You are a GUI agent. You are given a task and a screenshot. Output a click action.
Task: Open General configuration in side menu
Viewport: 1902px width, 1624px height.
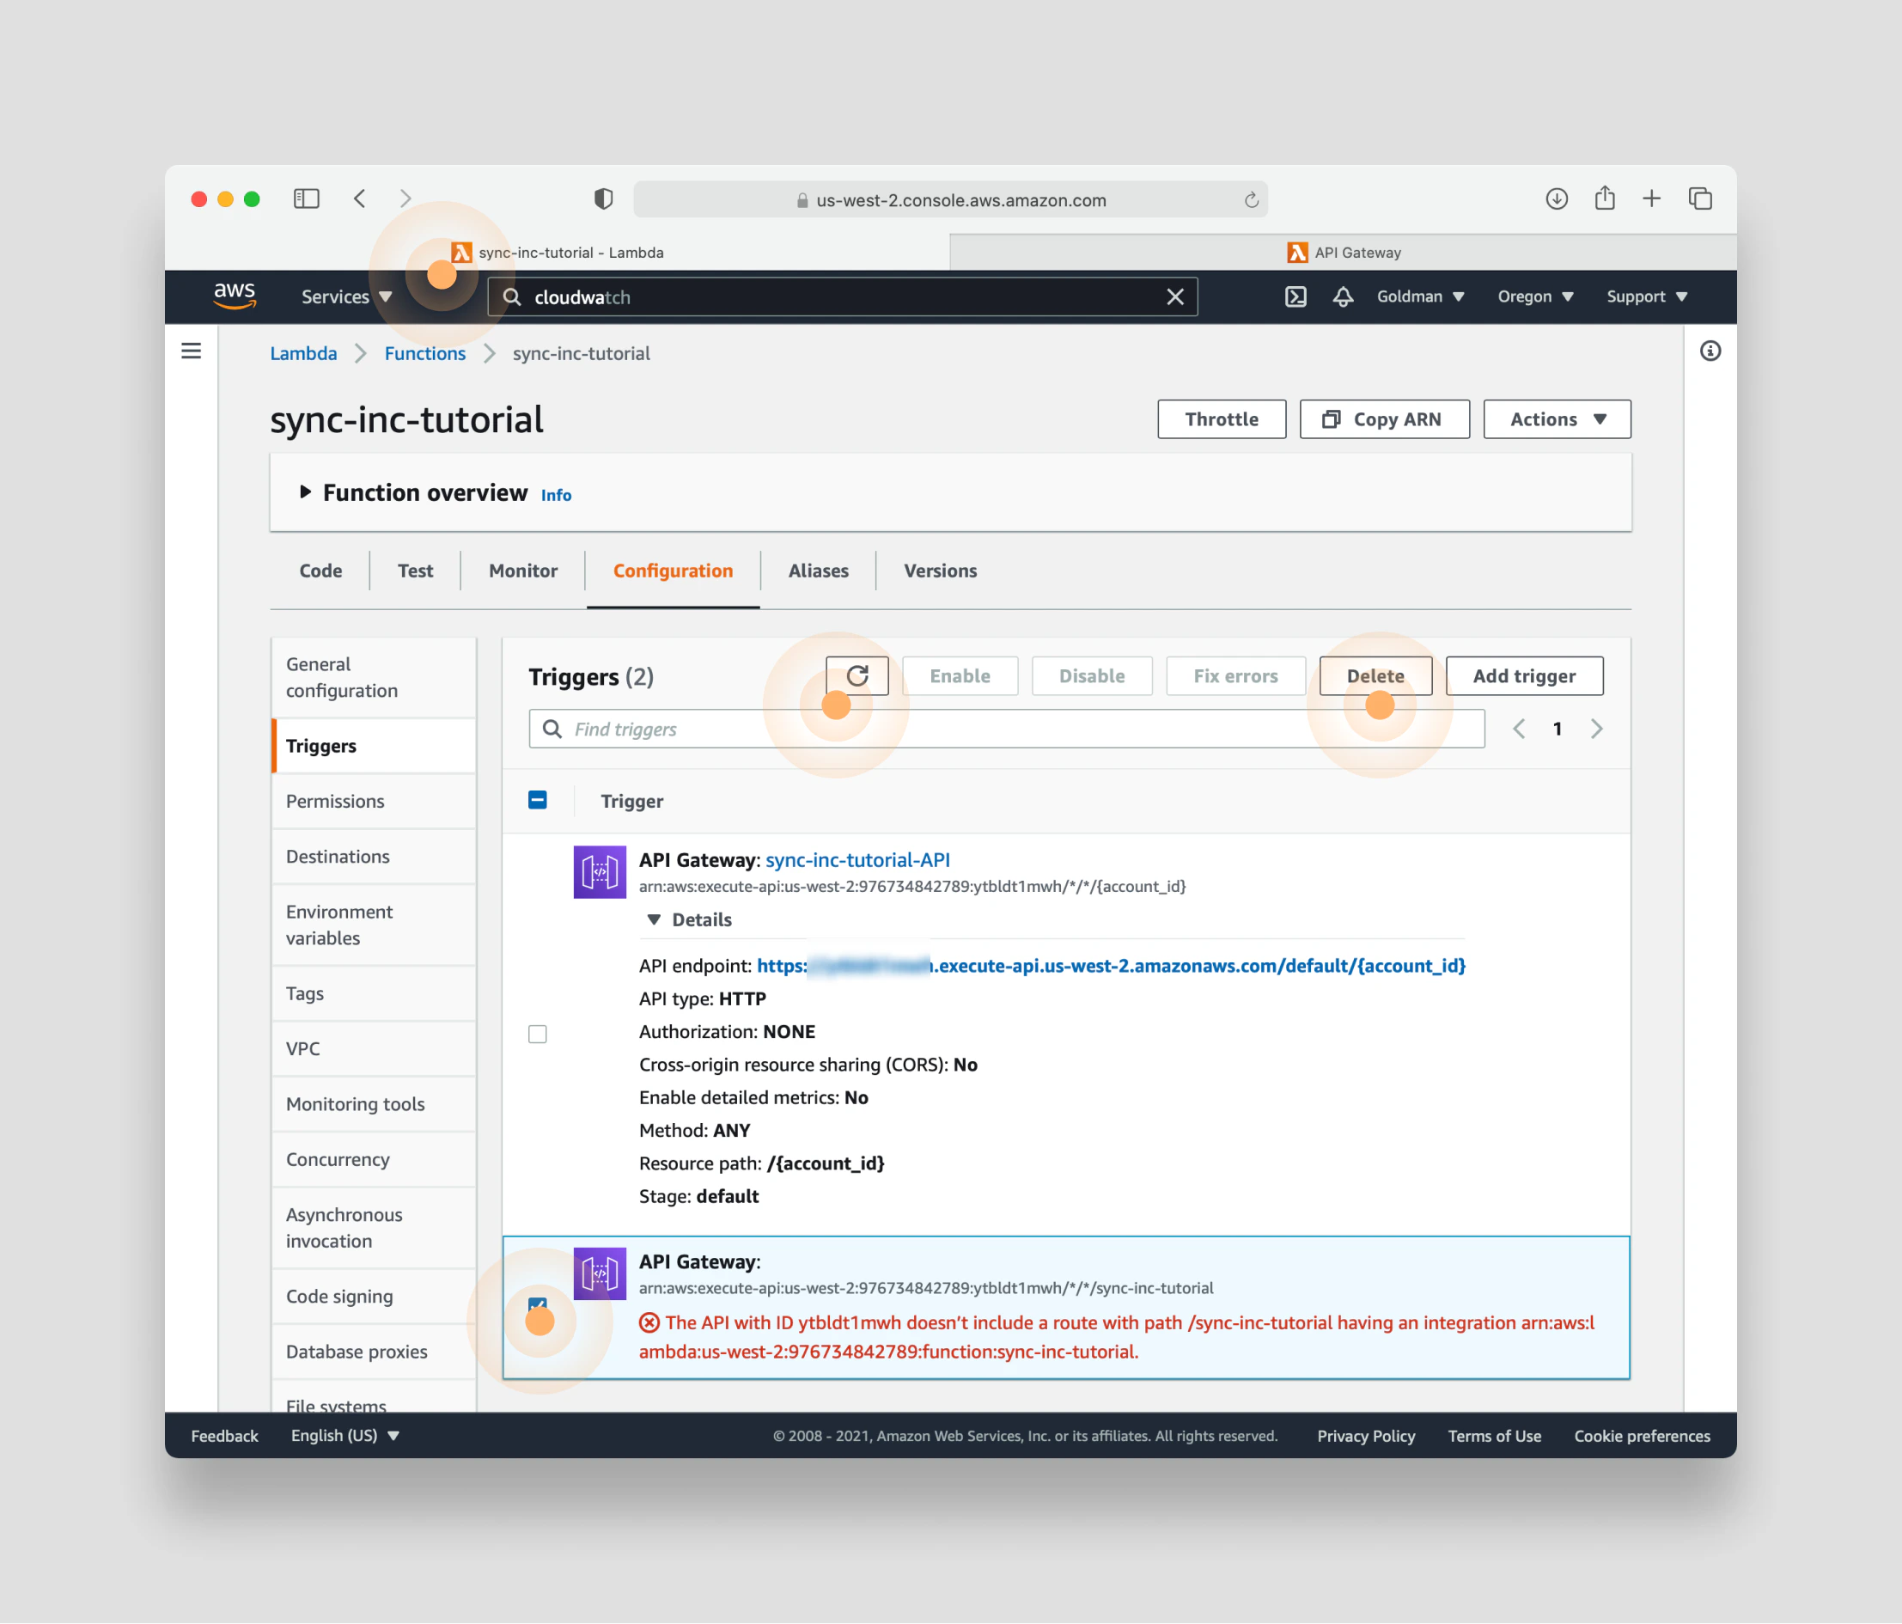(374, 677)
